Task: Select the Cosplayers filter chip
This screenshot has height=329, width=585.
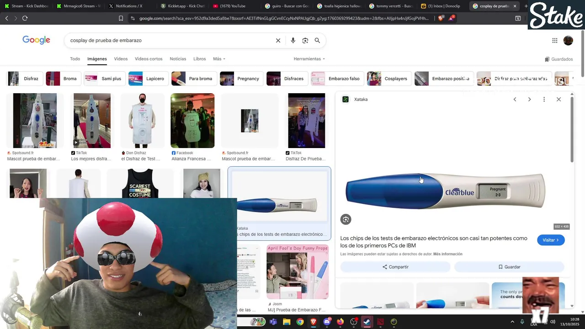Action: [389, 79]
